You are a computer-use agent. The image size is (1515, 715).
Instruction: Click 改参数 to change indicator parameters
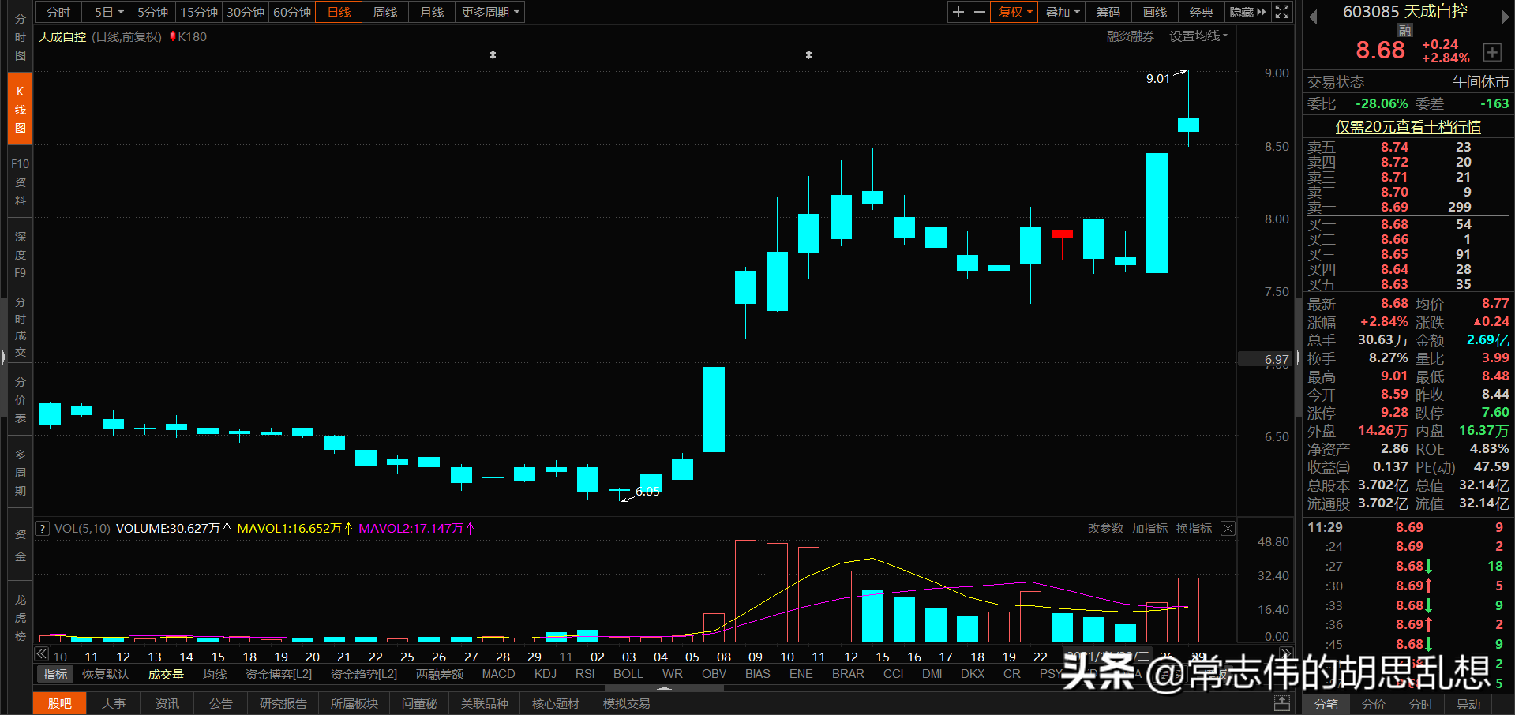click(1105, 528)
